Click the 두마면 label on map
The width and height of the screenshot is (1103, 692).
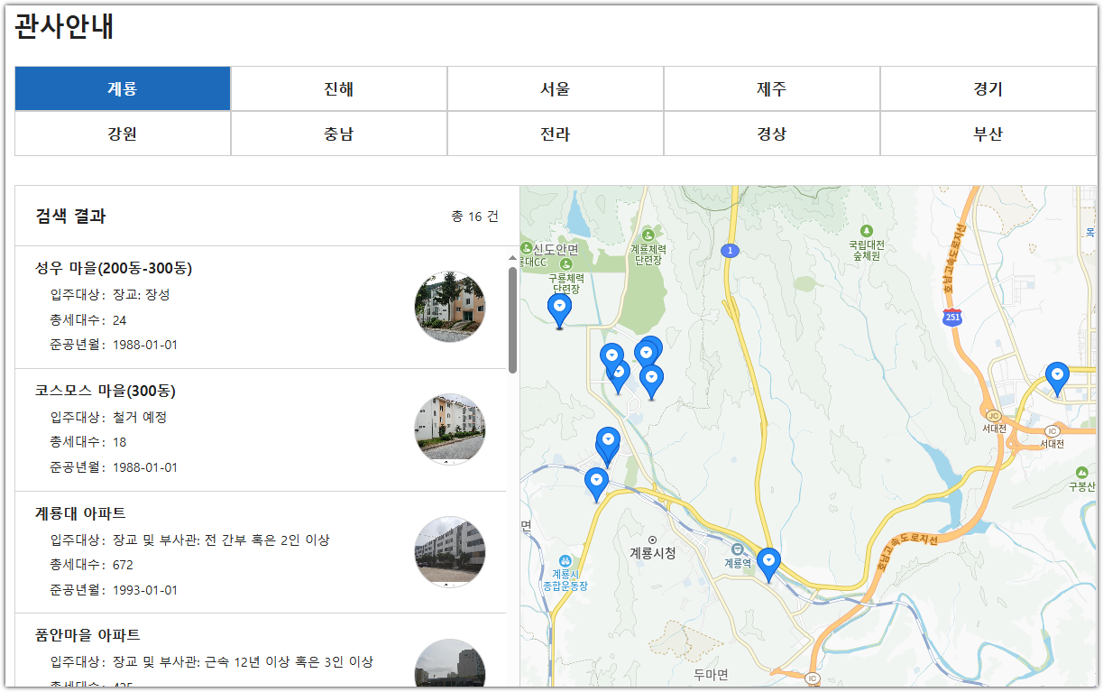point(711,674)
